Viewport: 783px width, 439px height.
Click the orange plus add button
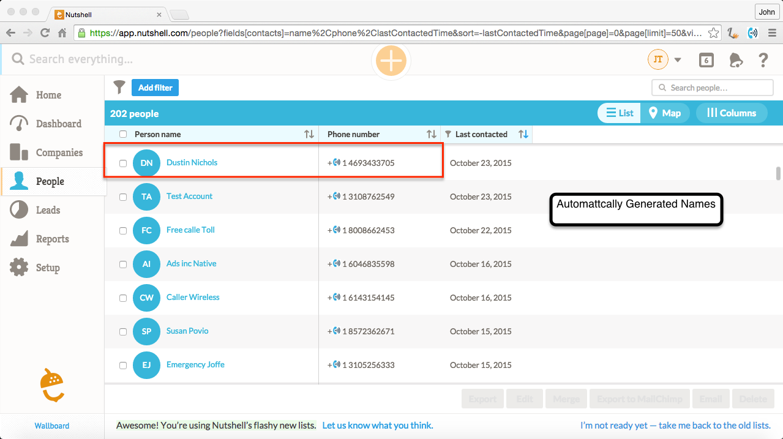pos(391,61)
